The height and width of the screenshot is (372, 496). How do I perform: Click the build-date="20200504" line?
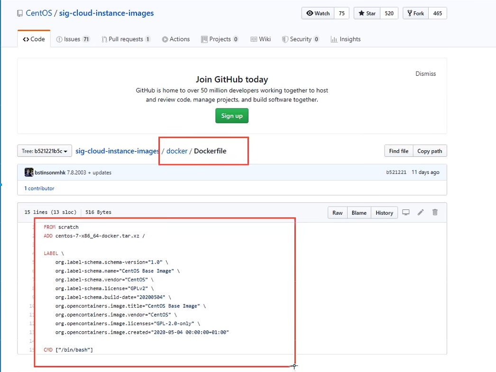point(113,297)
